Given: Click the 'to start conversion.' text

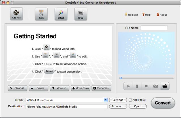Looking at the screenshot, I should point(69,71).
